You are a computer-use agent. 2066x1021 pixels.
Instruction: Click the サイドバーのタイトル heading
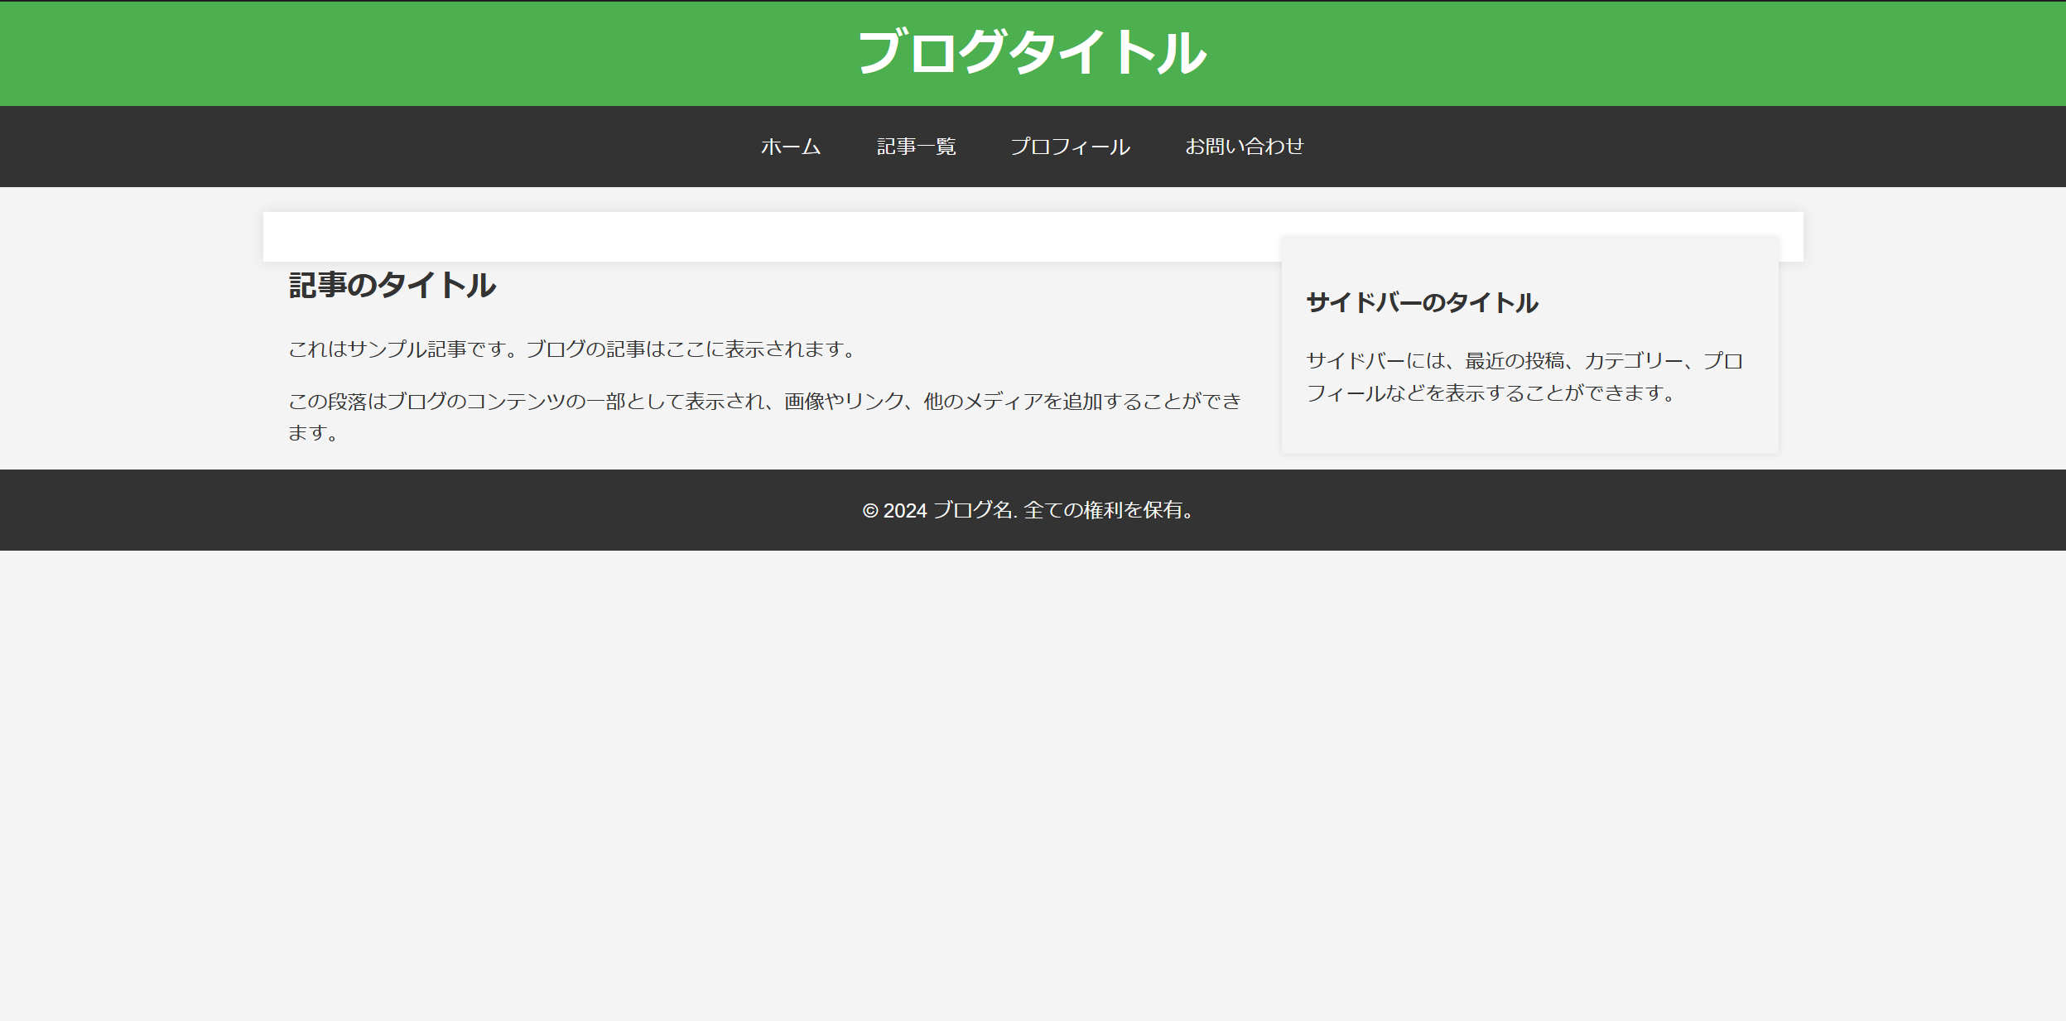click(x=1422, y=303)
